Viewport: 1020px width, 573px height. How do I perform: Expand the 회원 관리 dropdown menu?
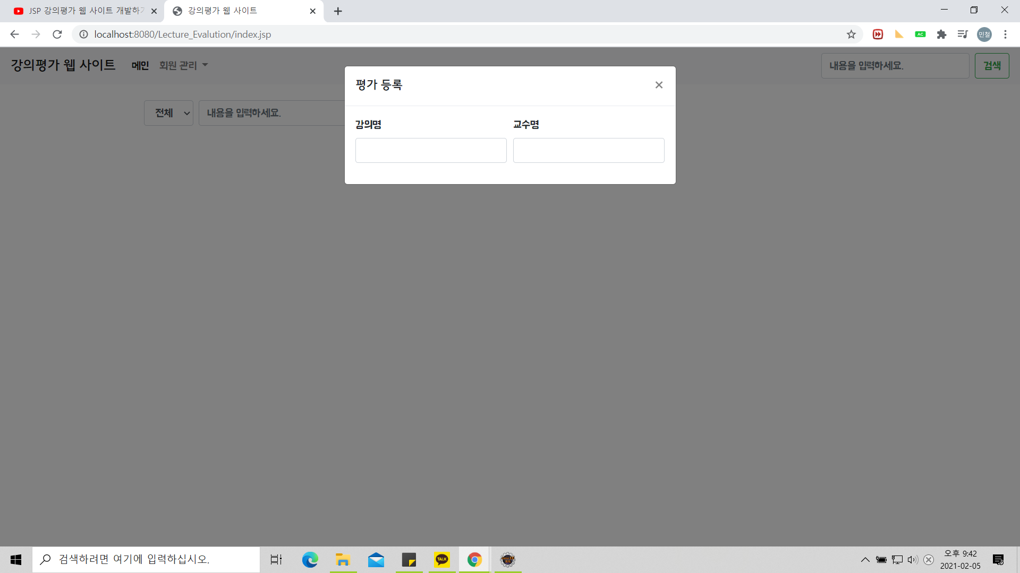(x=183, y=65)
